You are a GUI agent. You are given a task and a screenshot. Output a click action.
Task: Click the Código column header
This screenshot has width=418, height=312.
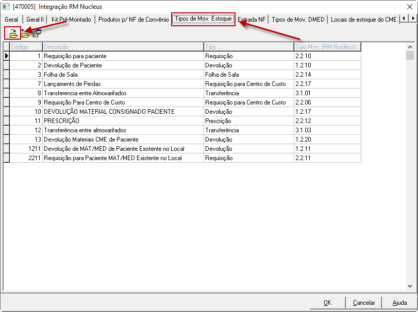pos(26,46)
